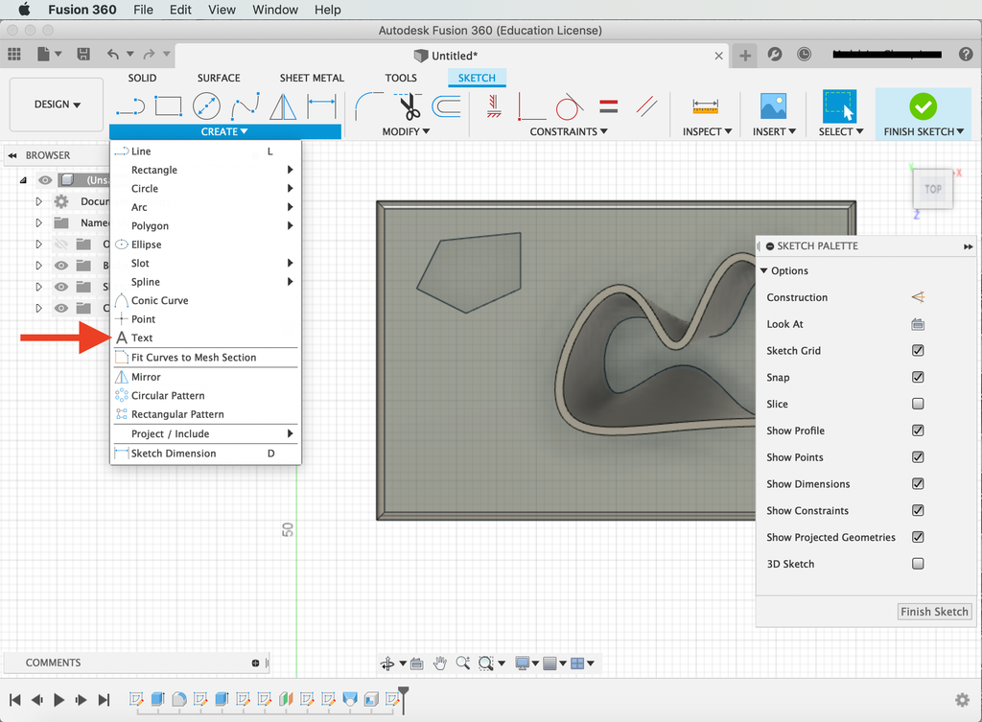Click the TOP face of the ViewCube
982x722 pixels.
(932, 189)
